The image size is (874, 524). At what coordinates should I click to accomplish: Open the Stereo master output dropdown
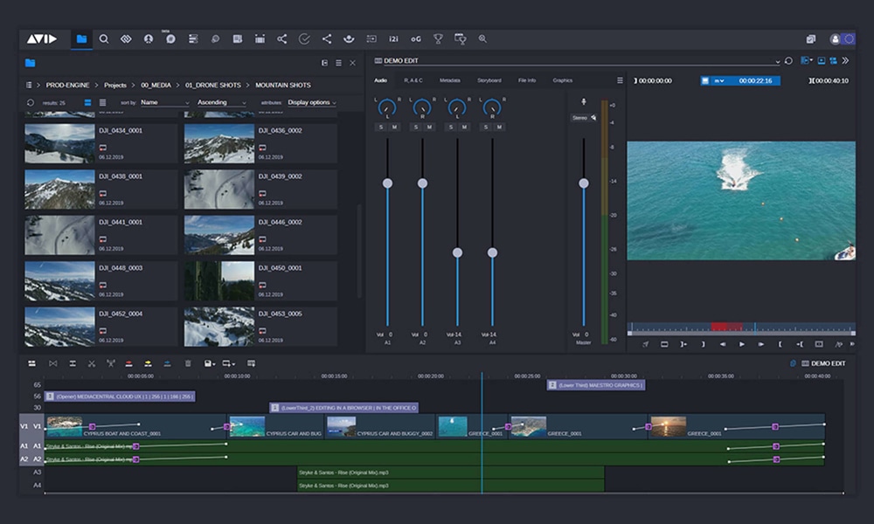pyautogui.click(x=584, y=118)
